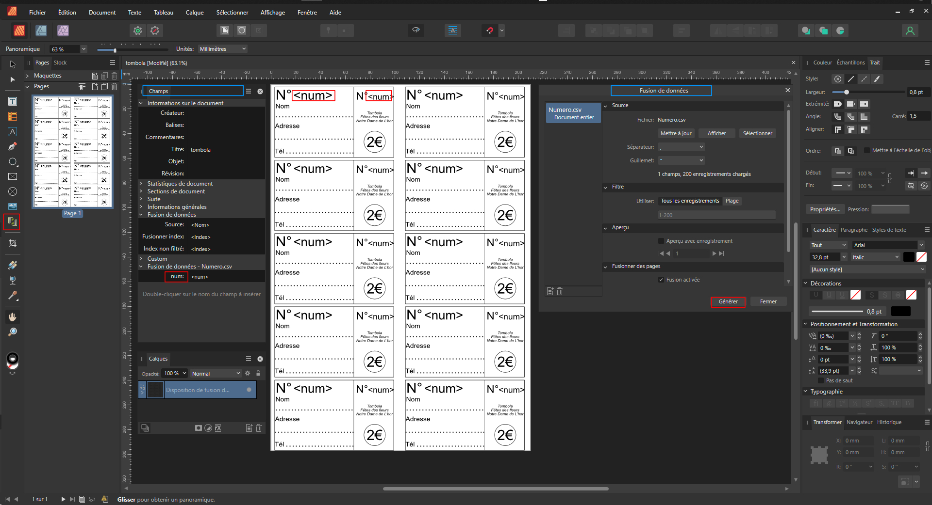Open the Séparateur dropdown

(682, 147)
